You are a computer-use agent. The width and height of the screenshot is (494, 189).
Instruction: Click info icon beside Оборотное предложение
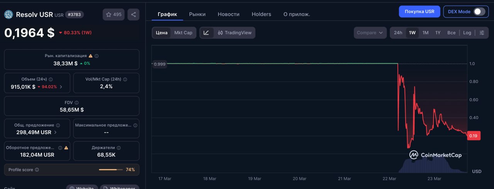[60, 148]
